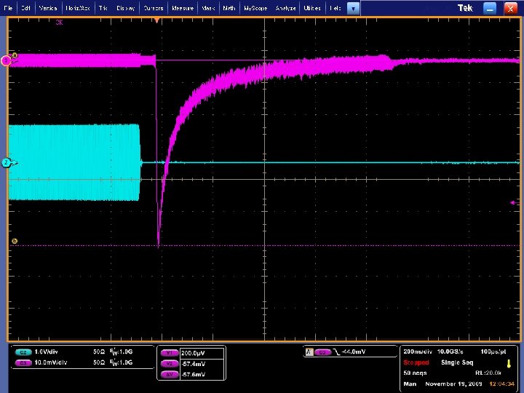Click the trigger A event badge
Image resolution: width=524 pixels, height=393 pixels.
point(309,352)
